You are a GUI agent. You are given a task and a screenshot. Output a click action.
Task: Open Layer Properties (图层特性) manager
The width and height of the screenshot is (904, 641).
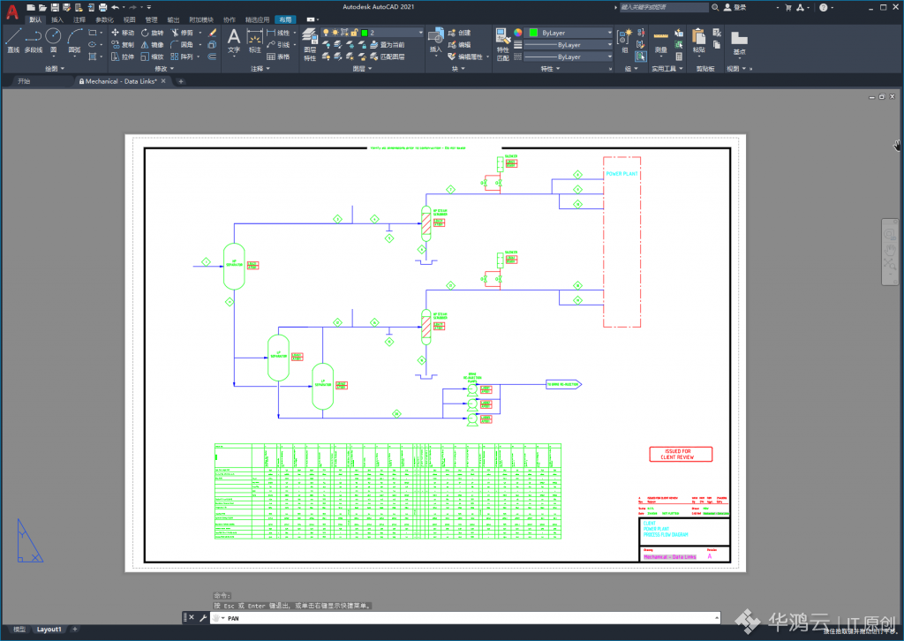pyautogui.click(x=310, y=44)
